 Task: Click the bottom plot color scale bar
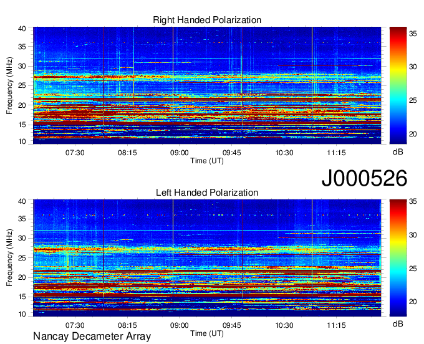pos(398,258)
